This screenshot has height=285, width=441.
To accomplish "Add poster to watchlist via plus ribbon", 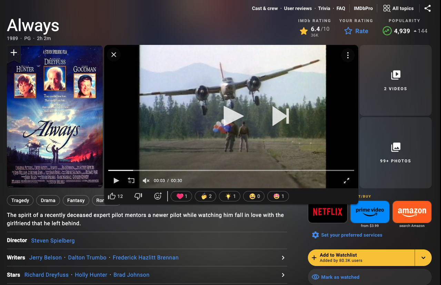I will point(13,53).
